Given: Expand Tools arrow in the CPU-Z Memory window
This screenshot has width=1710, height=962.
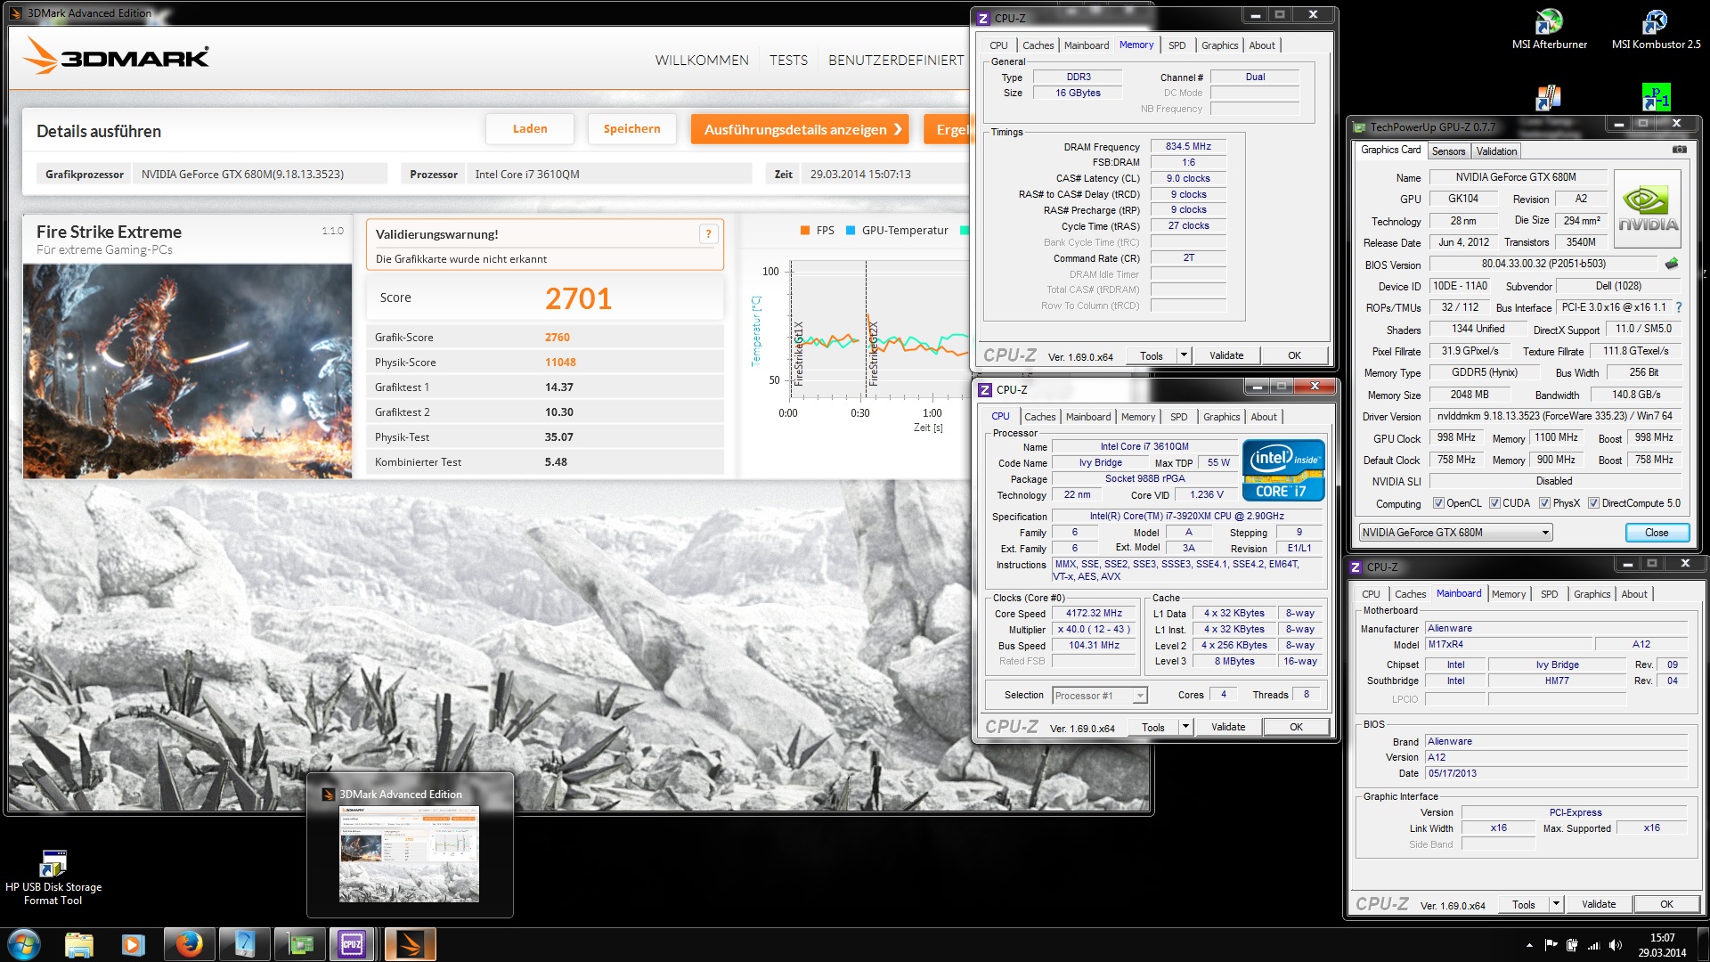Looking at the screenshot, I should pos(1184,355).
